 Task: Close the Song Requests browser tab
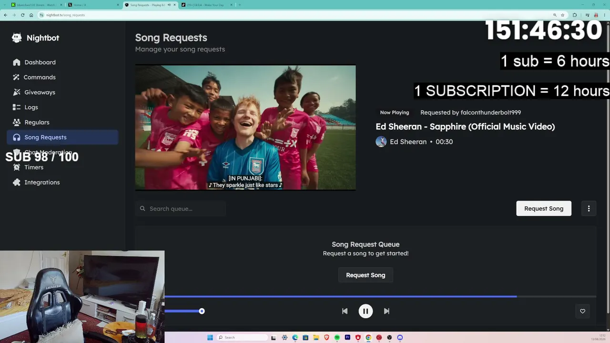pyautogui.click(x=174, y=5)
